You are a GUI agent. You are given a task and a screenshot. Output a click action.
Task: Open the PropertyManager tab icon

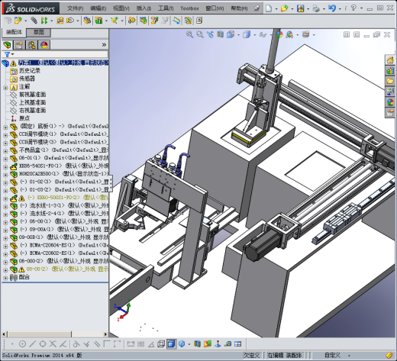(x=20, y=45)
